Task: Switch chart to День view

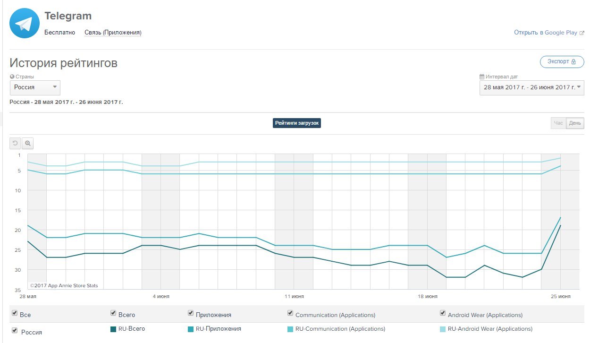Action: 575,123
